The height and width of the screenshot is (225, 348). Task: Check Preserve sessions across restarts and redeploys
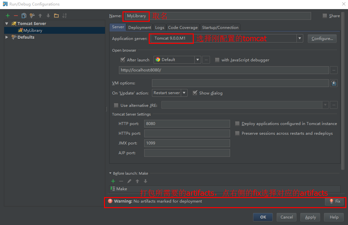[237, 133]
